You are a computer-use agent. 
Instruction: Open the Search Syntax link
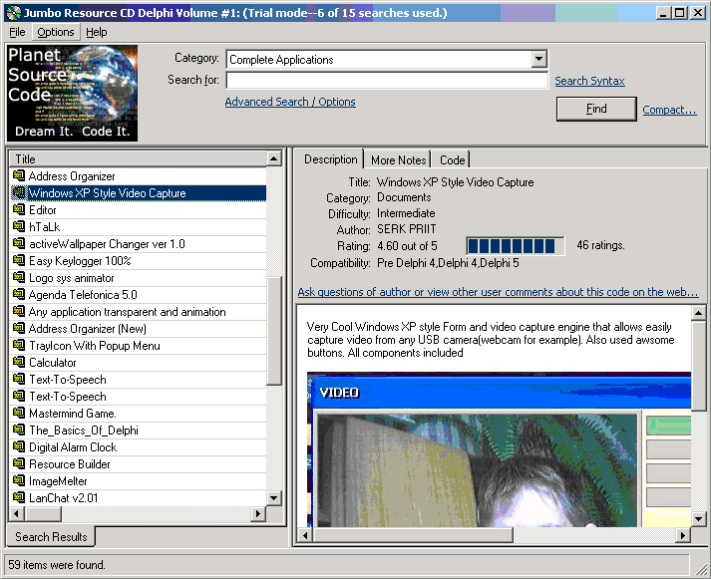589,81
